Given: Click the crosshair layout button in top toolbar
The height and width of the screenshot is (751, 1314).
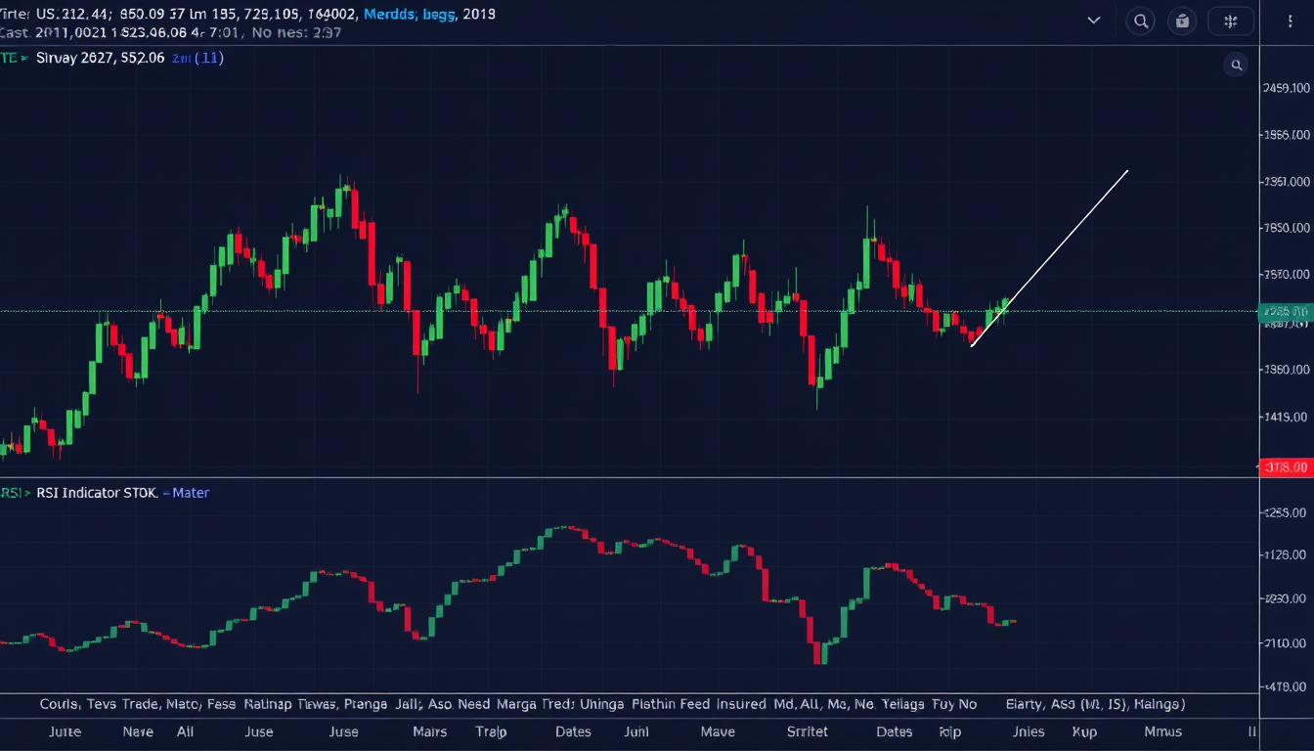Looking at the screenshot, I should click(x=1230, y=21).
